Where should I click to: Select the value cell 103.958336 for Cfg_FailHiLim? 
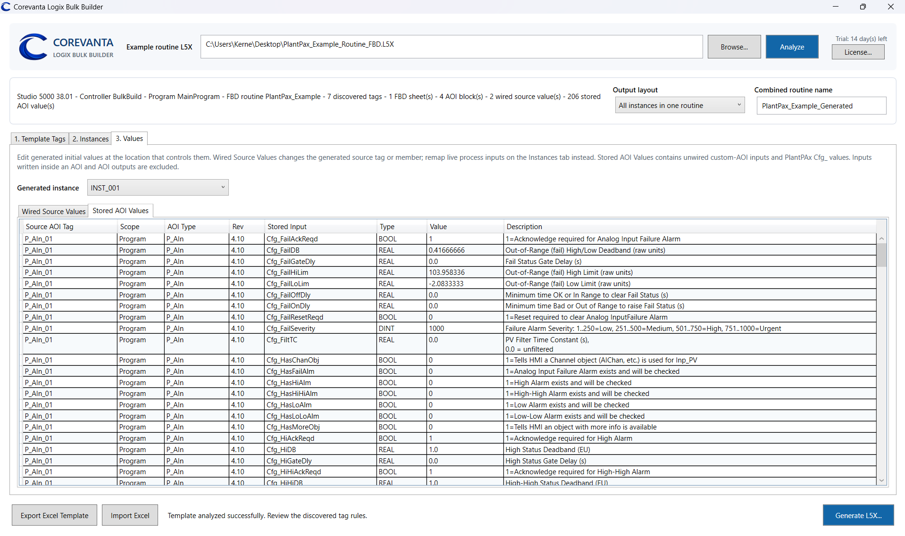[x=465, y=272]
